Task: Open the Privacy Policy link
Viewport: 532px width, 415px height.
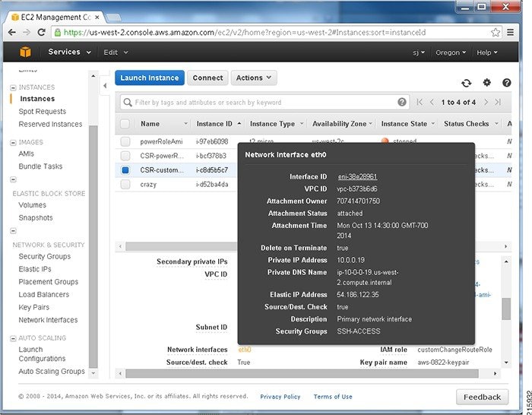Action: coord(280,397)
